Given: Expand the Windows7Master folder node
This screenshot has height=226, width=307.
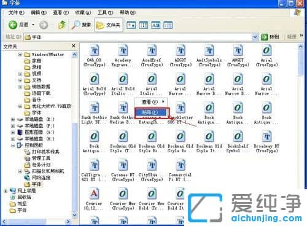Looking at the screenshot, I should click(20, 55).
